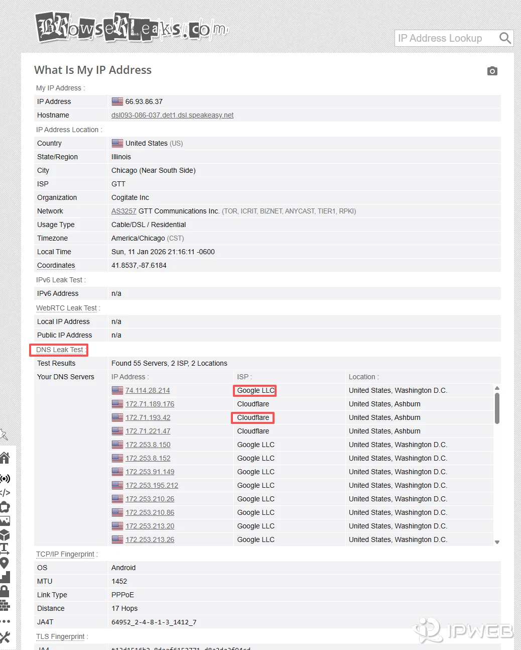
Task: Select the location pin sidebar icon
Action: point(6,563)
